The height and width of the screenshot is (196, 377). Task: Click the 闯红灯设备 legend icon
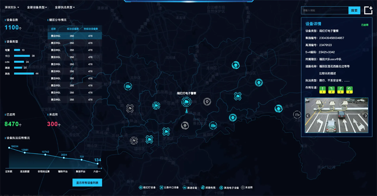140,187
